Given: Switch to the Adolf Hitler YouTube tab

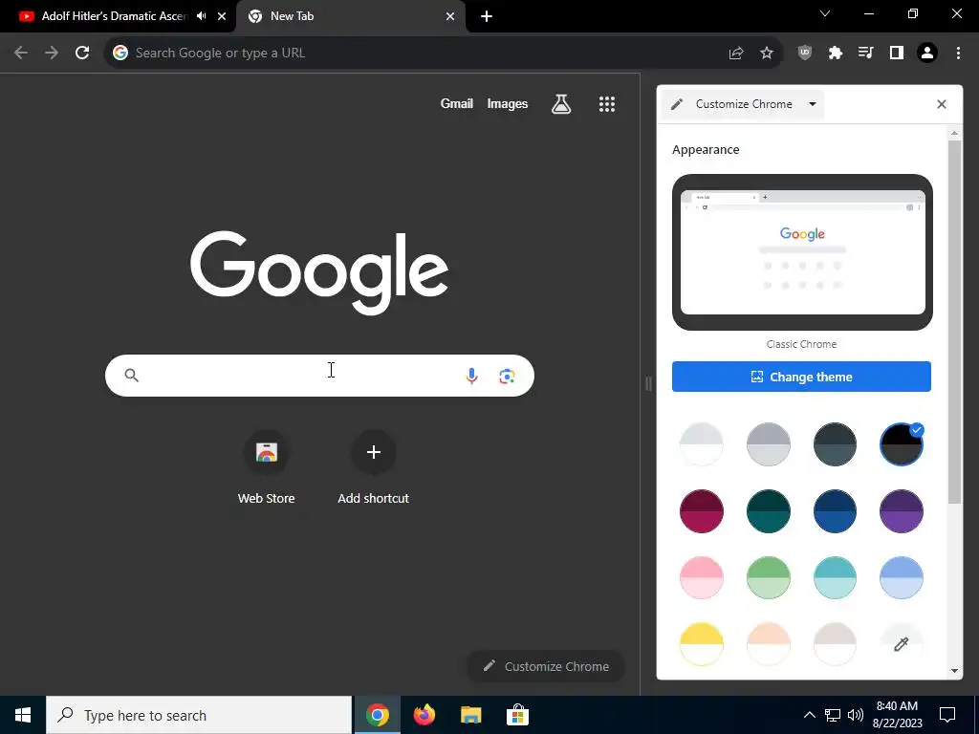Looking at the screenshot, I should click(115, 16).
